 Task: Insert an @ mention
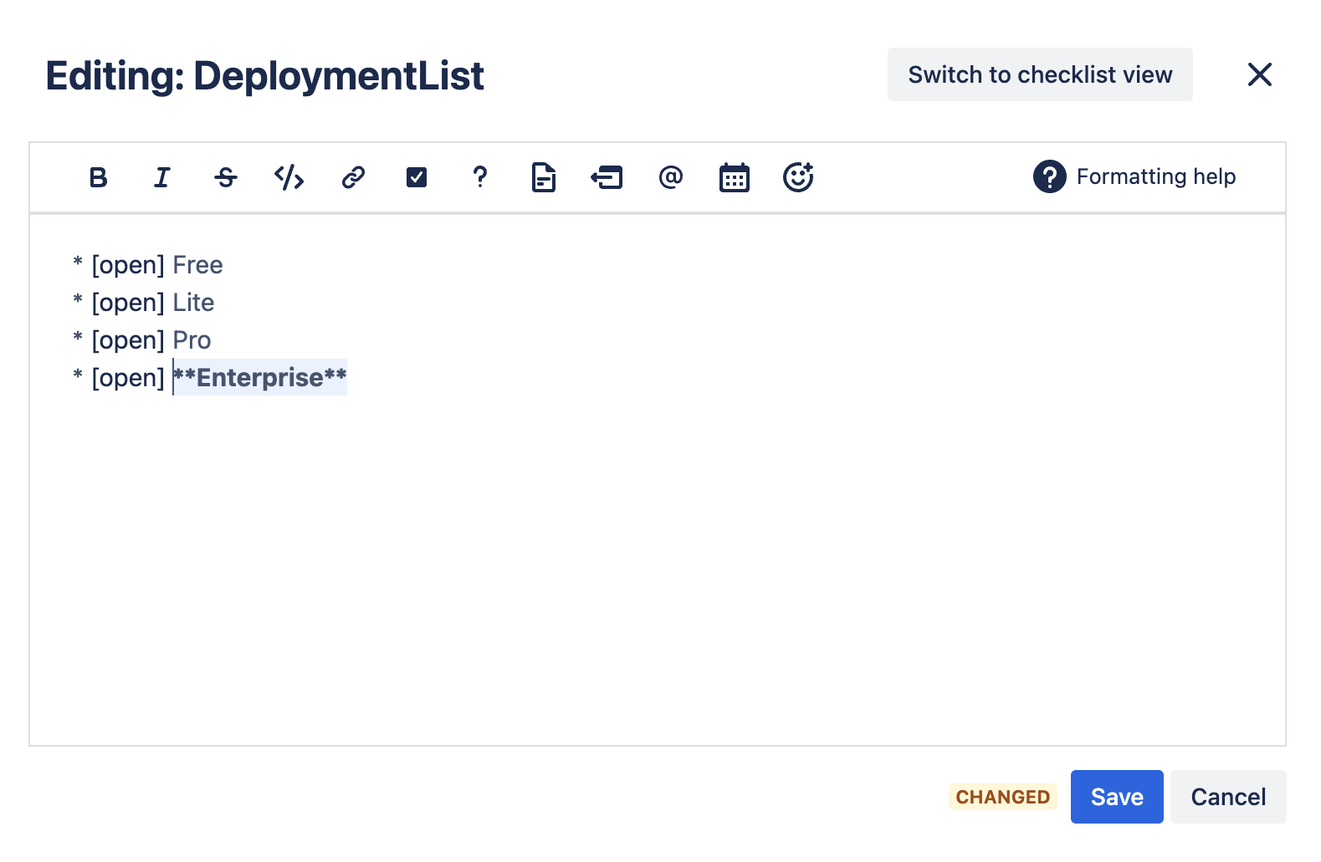click(671, 177)
